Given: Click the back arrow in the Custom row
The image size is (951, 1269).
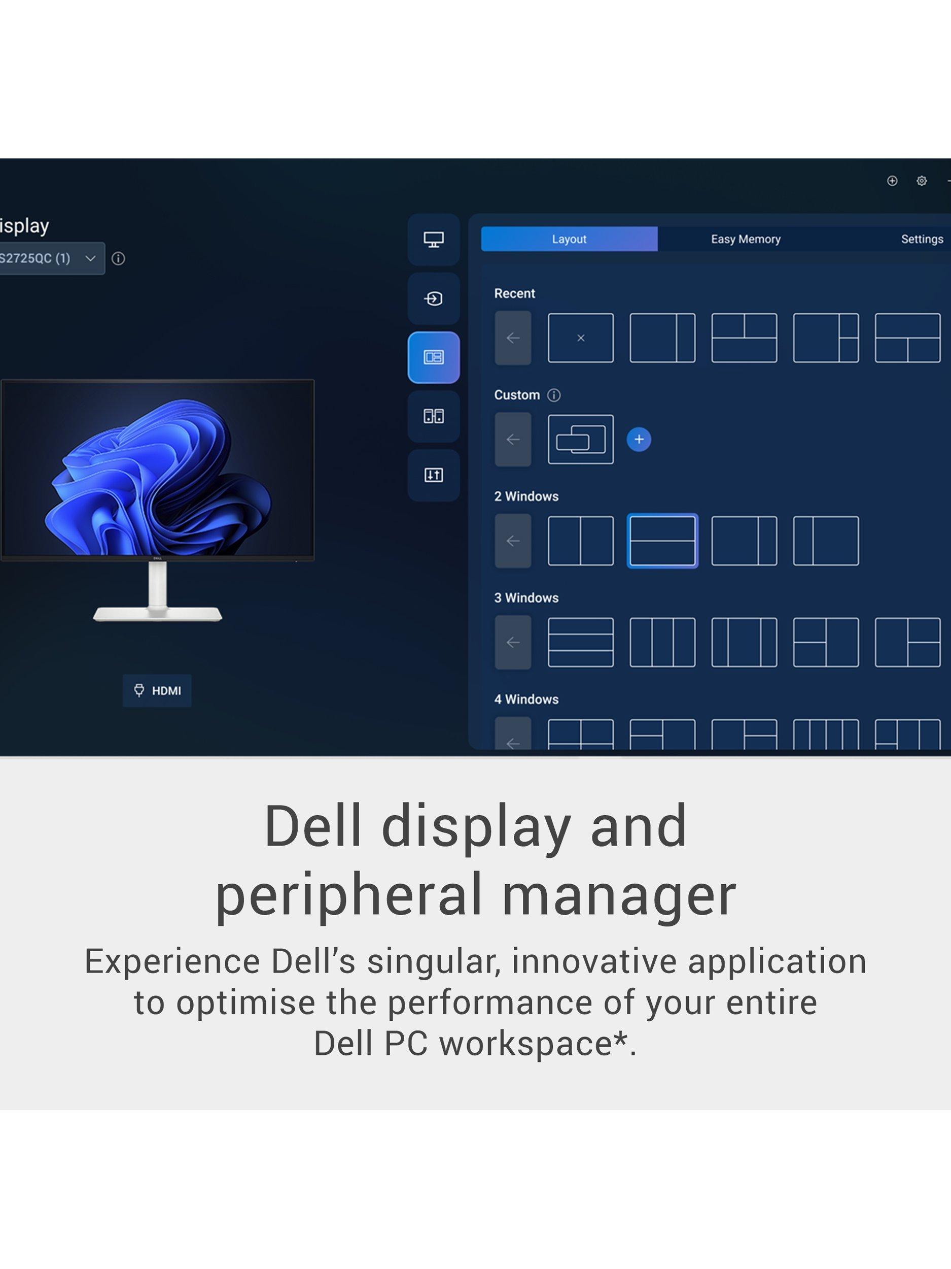Looking at the screenshot, I should [x=513, y=440].
